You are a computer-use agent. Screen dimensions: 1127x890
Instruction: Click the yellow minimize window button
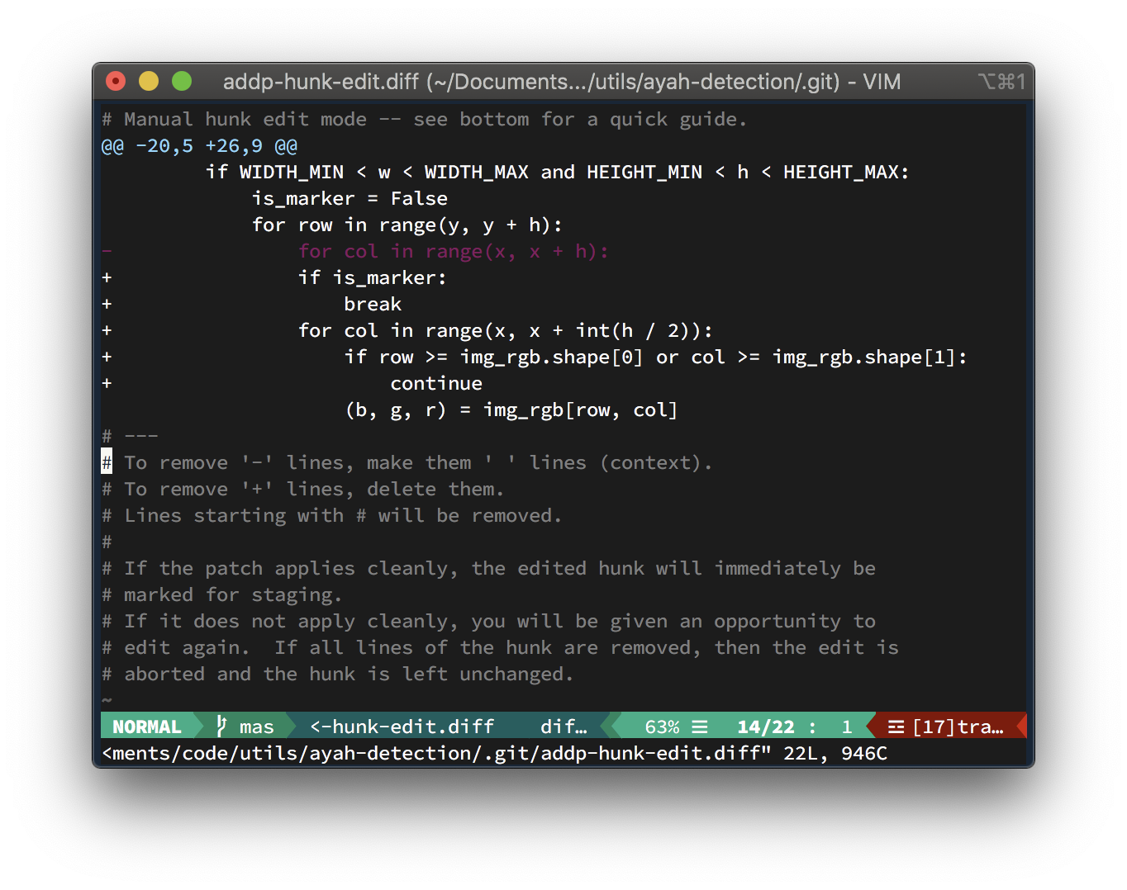pos(149,81)
